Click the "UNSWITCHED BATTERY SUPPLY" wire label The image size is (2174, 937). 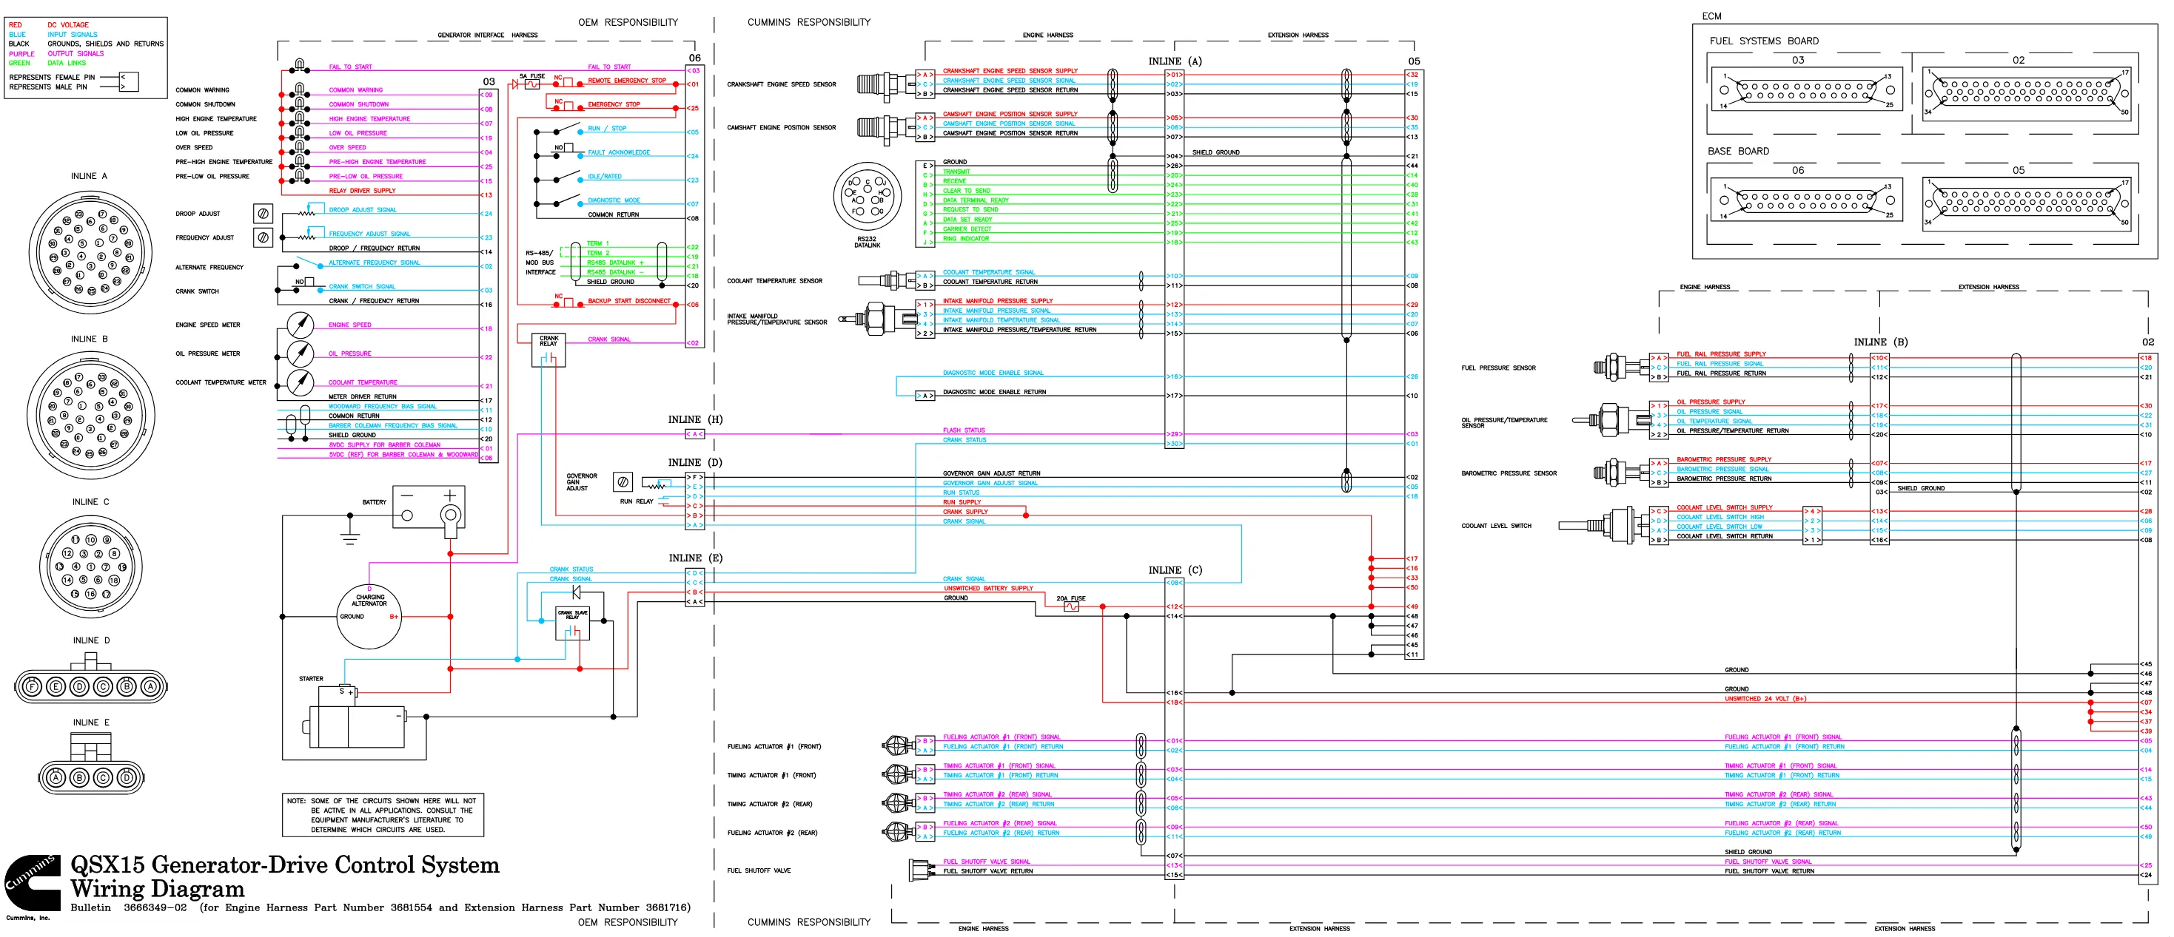pyautogui.click(x=988, y=588)
